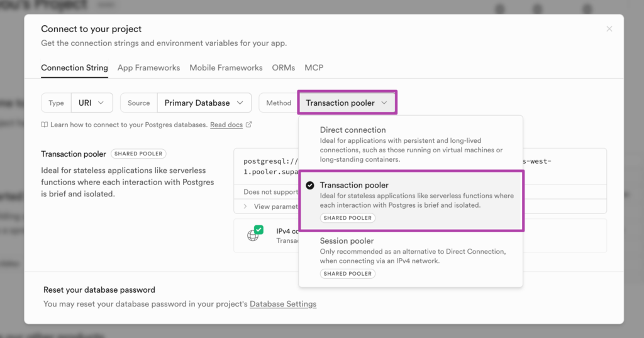Screen dimensions: 644x338
Task: Open the Source Primary Database dropdown
Action: point(204,103)
